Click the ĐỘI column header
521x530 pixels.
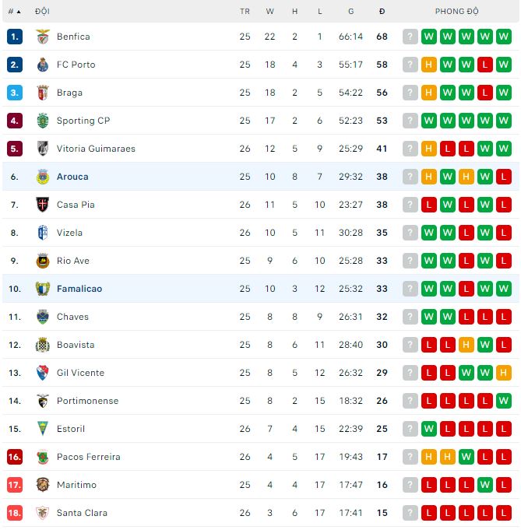pyautogui.click(x=43, y=12)
